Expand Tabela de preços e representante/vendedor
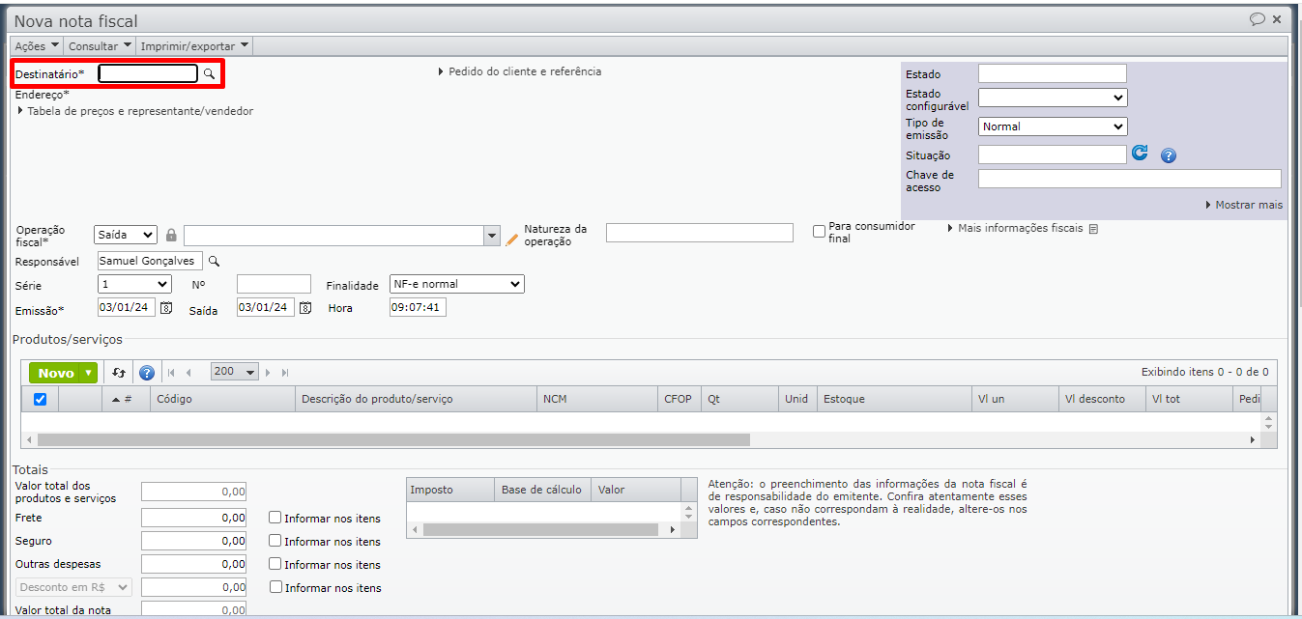1302x619 pixels. [135, 111]
